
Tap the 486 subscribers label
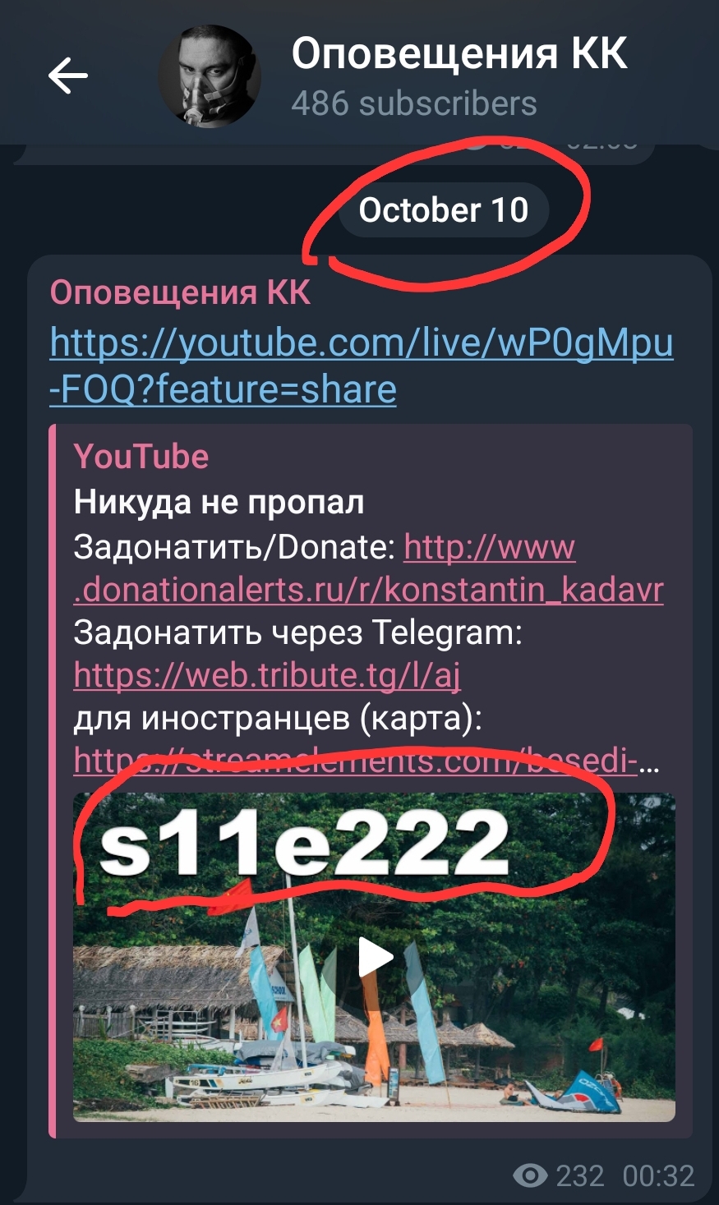[414, 104]
